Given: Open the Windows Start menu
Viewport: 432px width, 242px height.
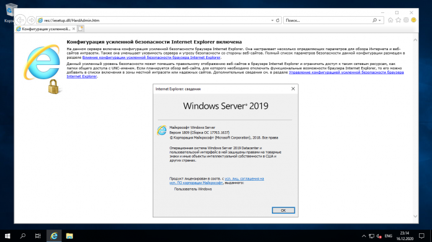Looking at the screenshot, I should [7, 236].
